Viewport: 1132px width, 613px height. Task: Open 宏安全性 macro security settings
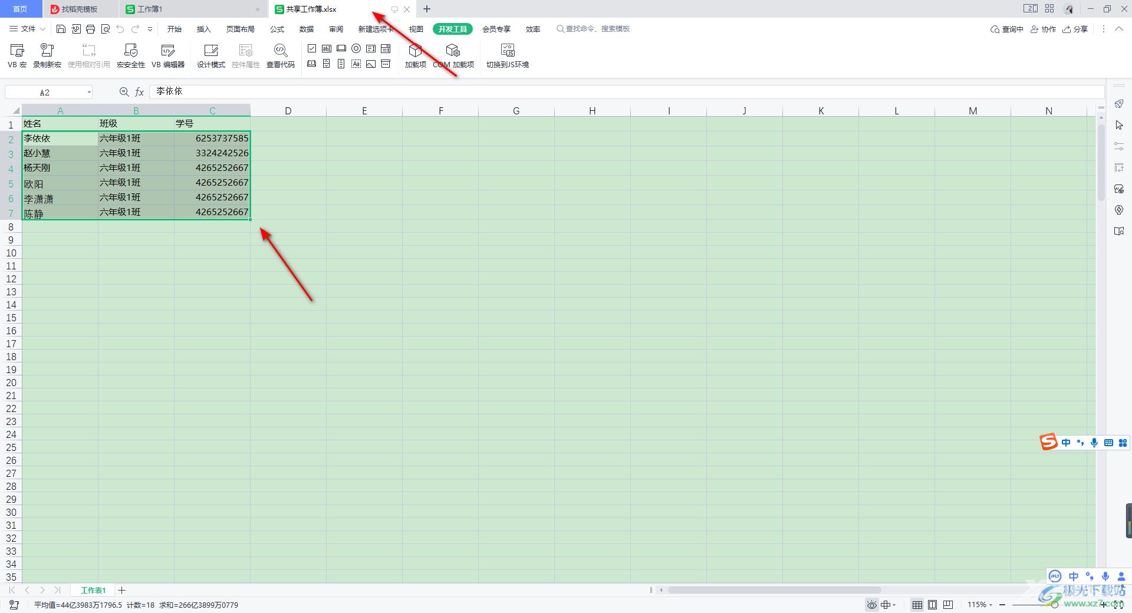[x=131, y=56]
